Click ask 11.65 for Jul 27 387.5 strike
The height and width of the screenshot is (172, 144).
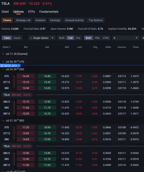(47, 165)
